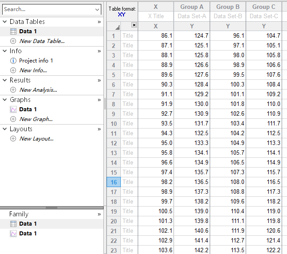287x254 pixels.
Task: Click Group A value 142.2 in row 23
Action: coord(191,250)
